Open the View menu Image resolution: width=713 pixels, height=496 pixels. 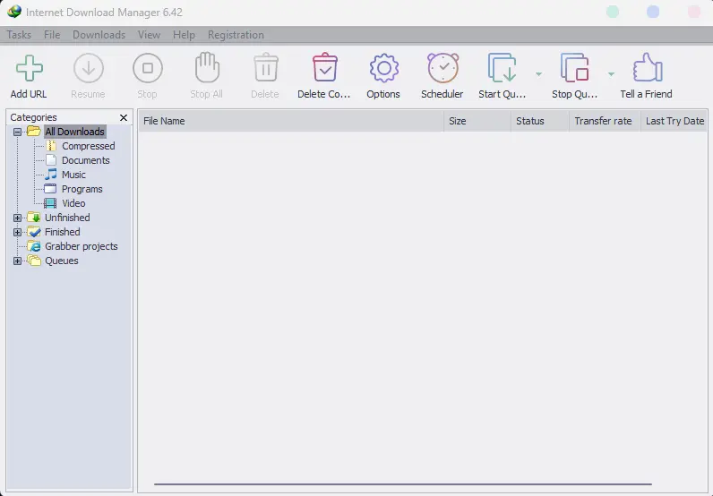150,35
